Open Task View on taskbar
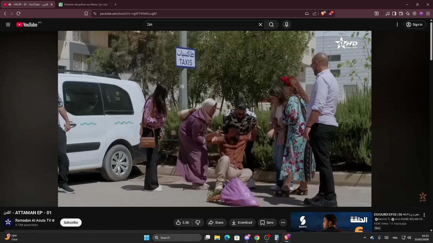This screenshot has width=433, height=243. (x=207, y=238)
